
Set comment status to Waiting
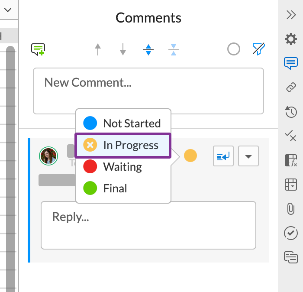pos(123,167)
